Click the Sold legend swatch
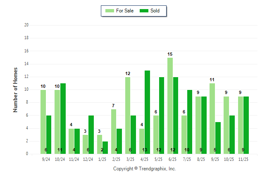267x179 pixels. (x=144, y=11)
